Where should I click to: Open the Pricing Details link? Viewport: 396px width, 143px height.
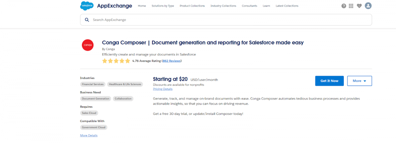pos(163,89)
